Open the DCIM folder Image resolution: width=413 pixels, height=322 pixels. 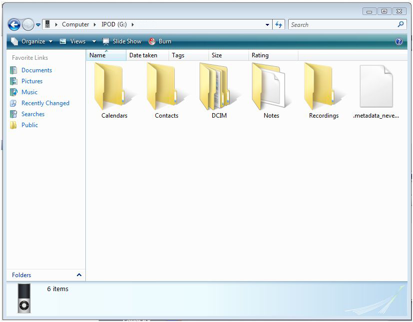tap(219, 91)
